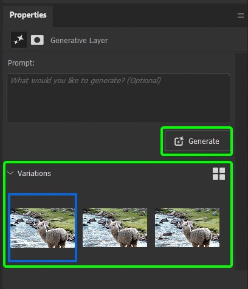The image size is (248, 289).
Task: Choose the second alpaca variation thumbnail
Action: tap(115, 228)
